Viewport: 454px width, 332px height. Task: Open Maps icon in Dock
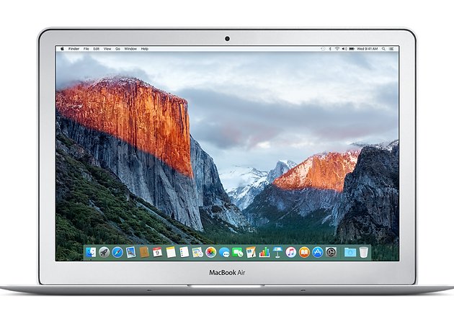tap(197, 252)
